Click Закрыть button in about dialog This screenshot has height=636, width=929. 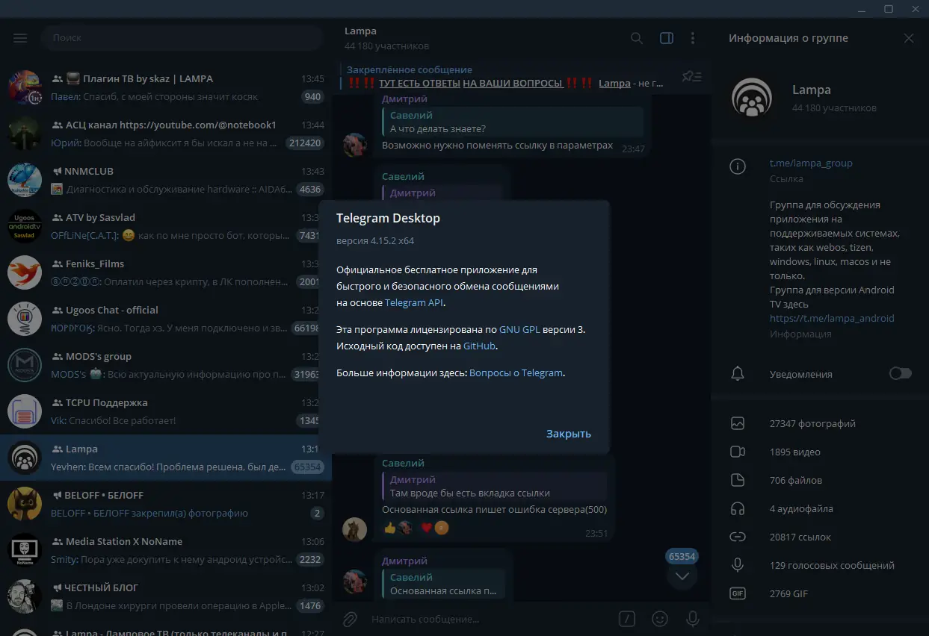(x=569, y=434)
